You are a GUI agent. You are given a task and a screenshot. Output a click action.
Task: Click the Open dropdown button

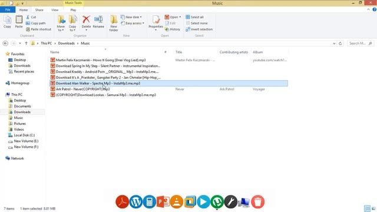pos(173,17)
